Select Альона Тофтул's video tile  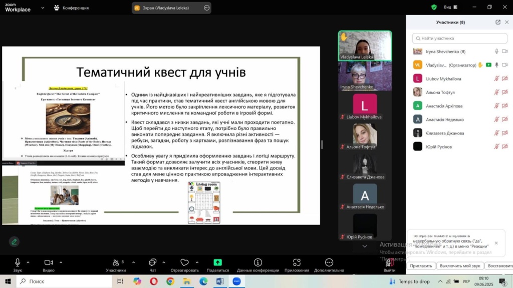click(x=365, y=136)
